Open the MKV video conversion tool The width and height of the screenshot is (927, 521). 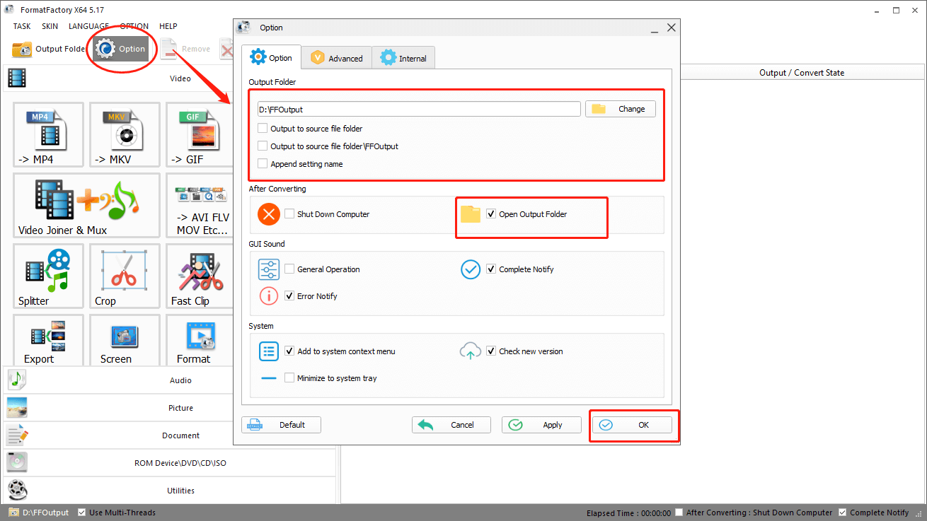click(x=125, y=134)
